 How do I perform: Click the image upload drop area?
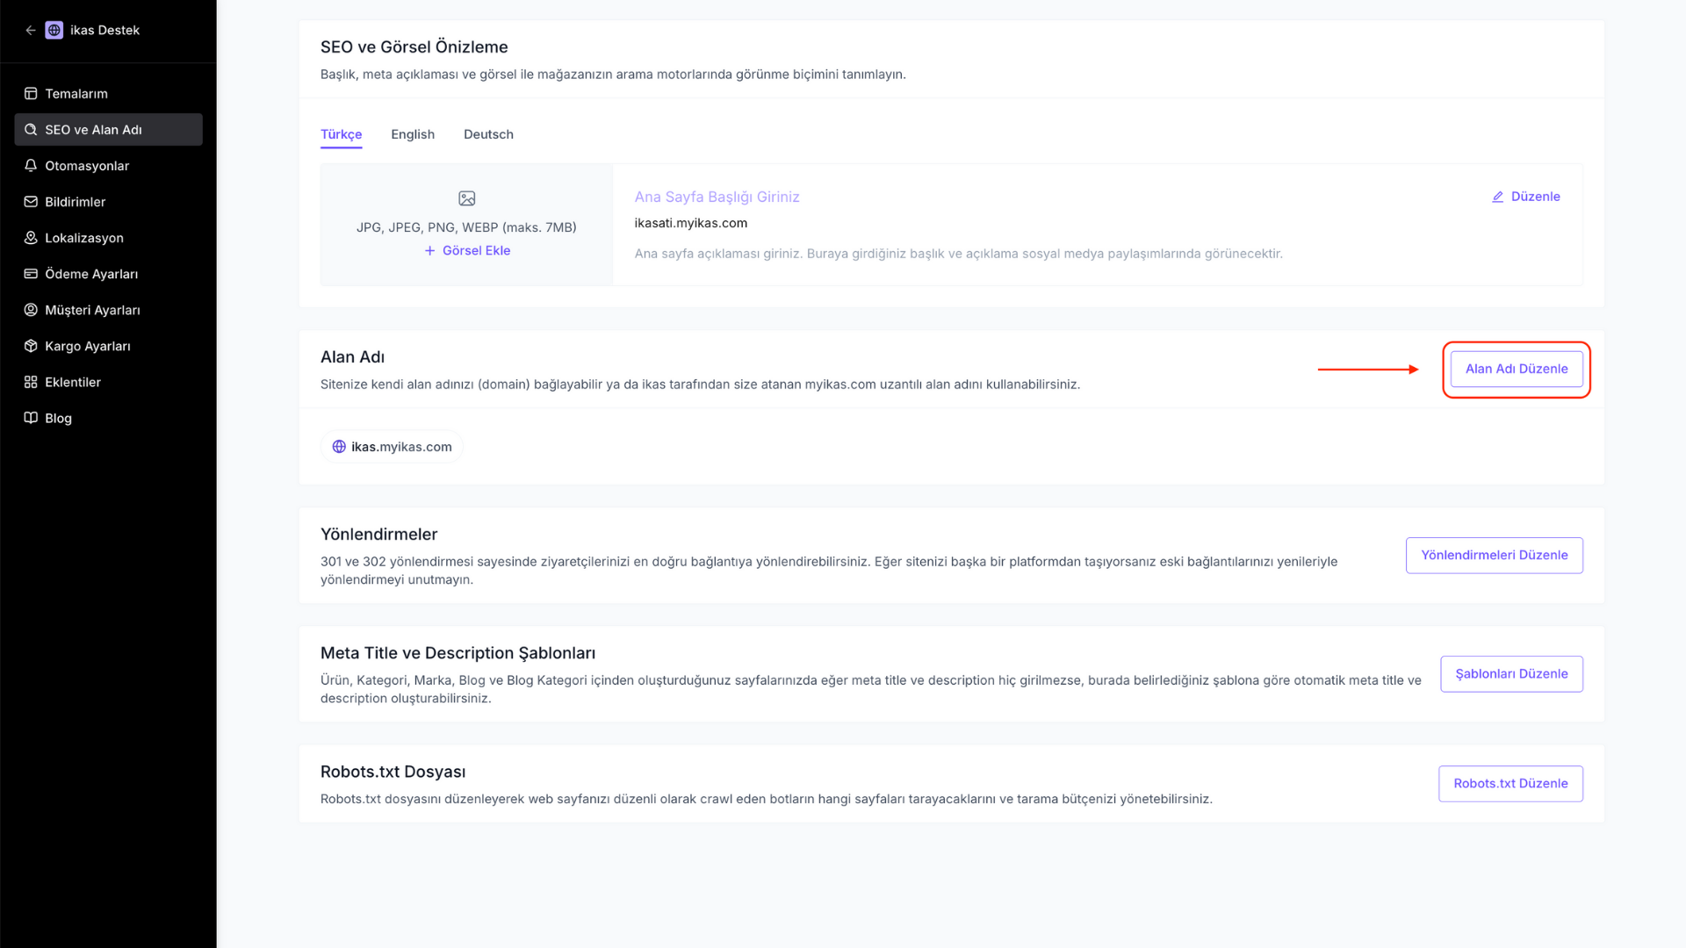(x=466, y=225)
